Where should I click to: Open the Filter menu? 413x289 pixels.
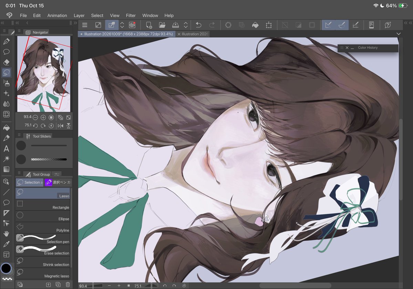point(131,16)
